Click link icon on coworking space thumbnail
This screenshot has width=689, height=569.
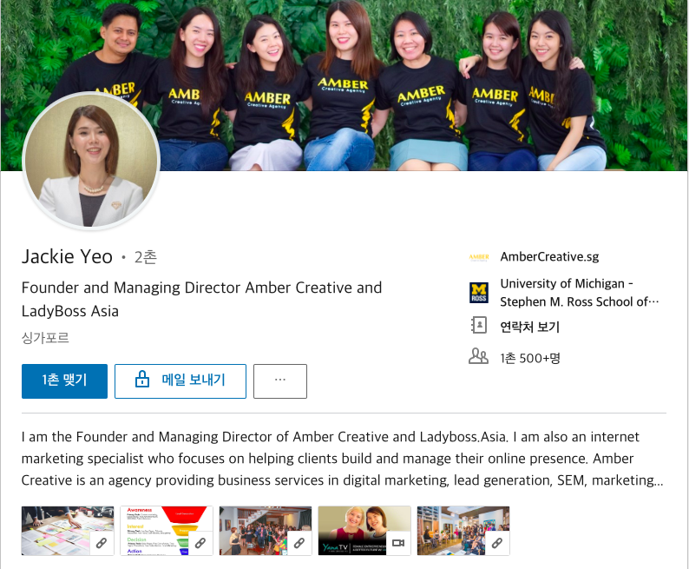click(x=497, y=543)
